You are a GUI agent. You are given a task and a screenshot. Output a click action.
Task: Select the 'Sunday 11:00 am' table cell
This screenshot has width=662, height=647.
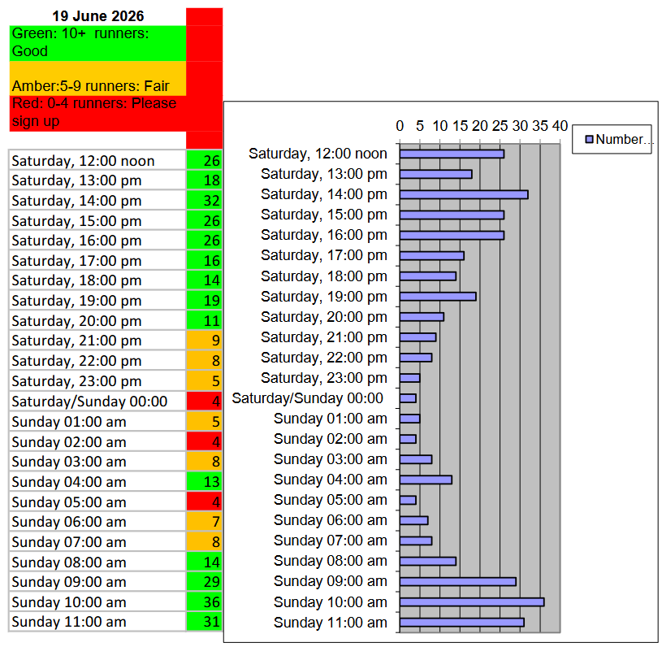click(97, 622)
